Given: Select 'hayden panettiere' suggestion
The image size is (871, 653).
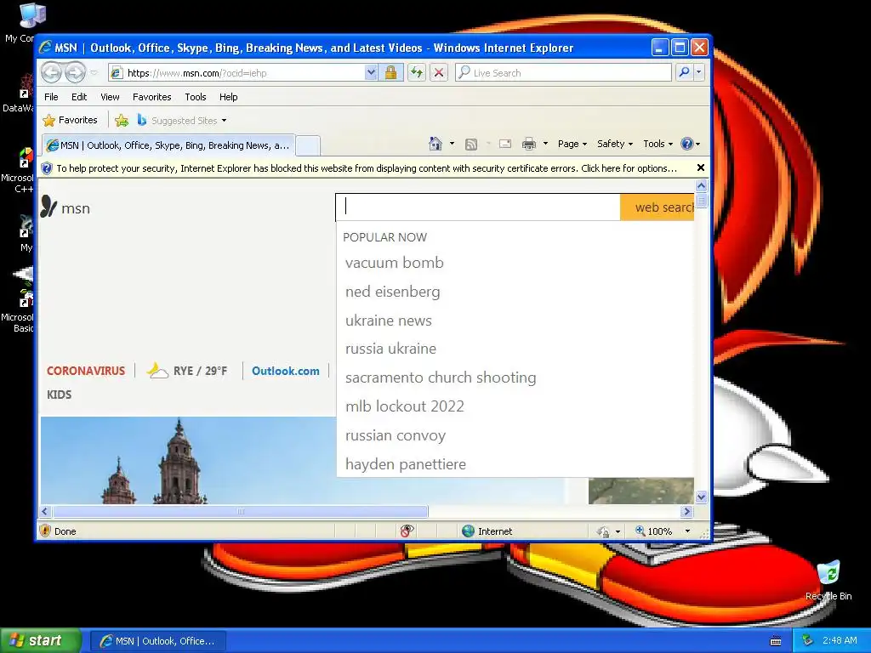Looking at the screenshot, I should coord(406,464).
